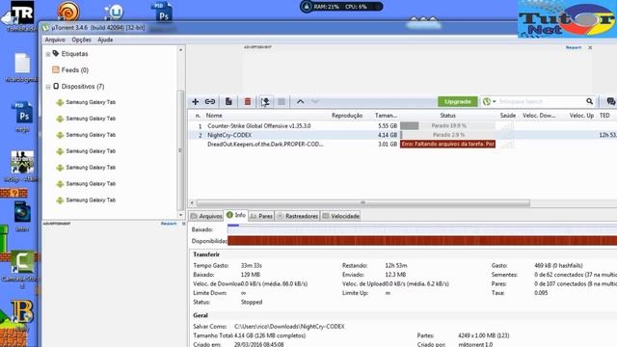Screen dimensions: 617x347
Task: Click the RAM and CPU monitor widget
Action: (x=341, y=7)
